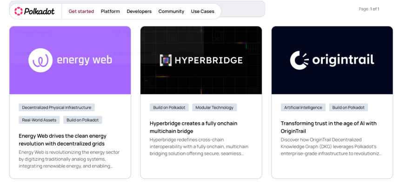Open the Developers menu
Image resolution: width=400 pixels, height=184 pixels.
pyautogui.click(x=139, y=12)
